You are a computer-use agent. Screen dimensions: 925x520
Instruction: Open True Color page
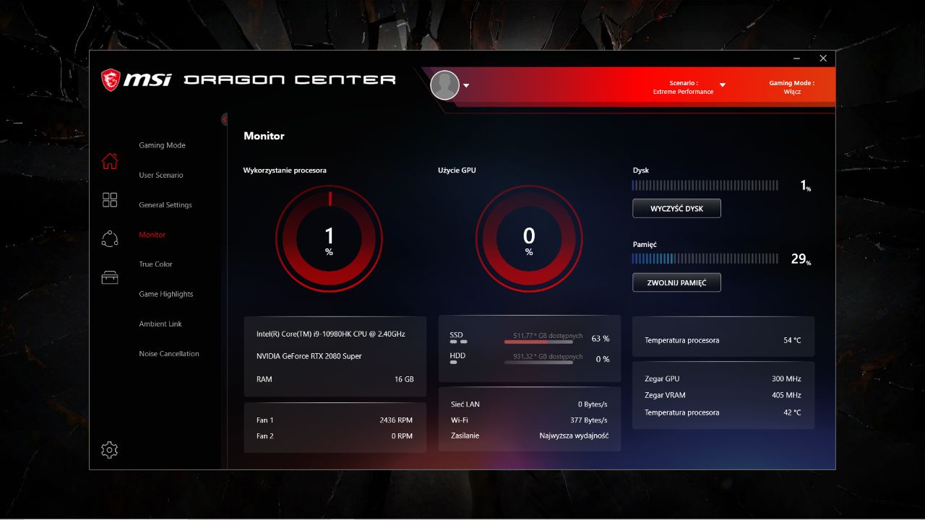tap(155, 264)
